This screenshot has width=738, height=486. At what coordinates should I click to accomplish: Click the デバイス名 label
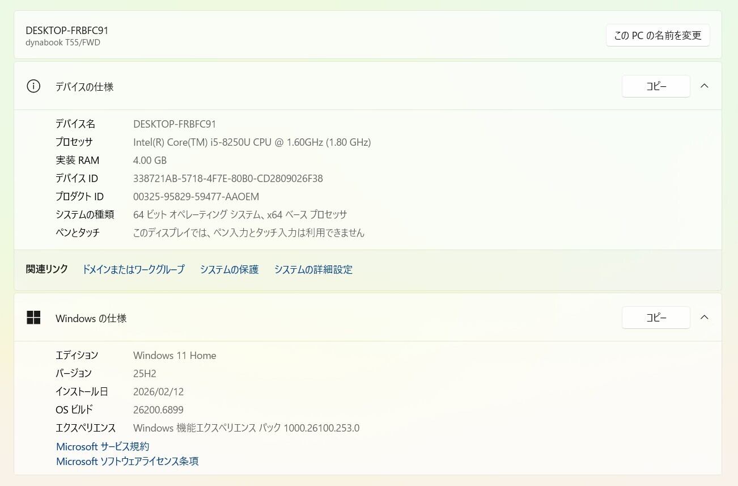click(75, 124)
